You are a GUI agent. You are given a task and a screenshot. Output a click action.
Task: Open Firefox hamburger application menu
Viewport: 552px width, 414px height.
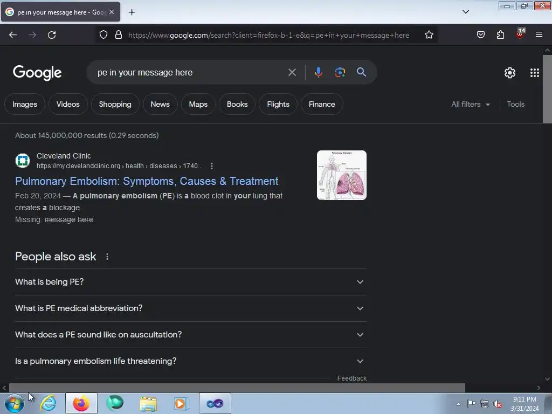(x=539, y=35)
